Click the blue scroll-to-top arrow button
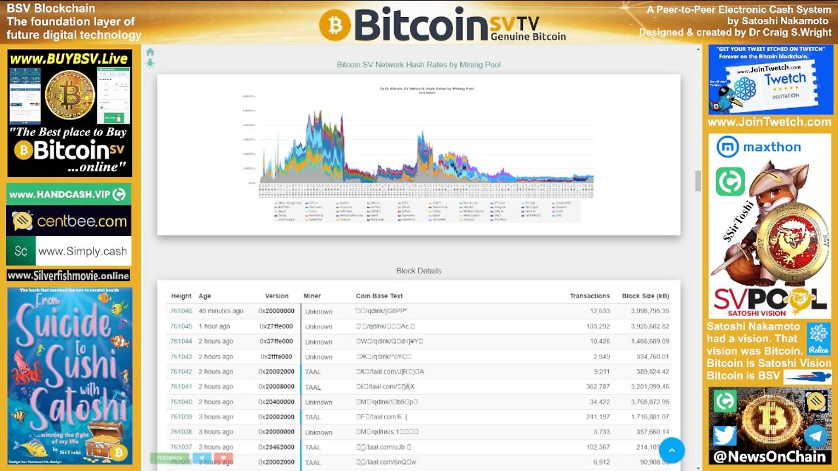 click(672, 450)
